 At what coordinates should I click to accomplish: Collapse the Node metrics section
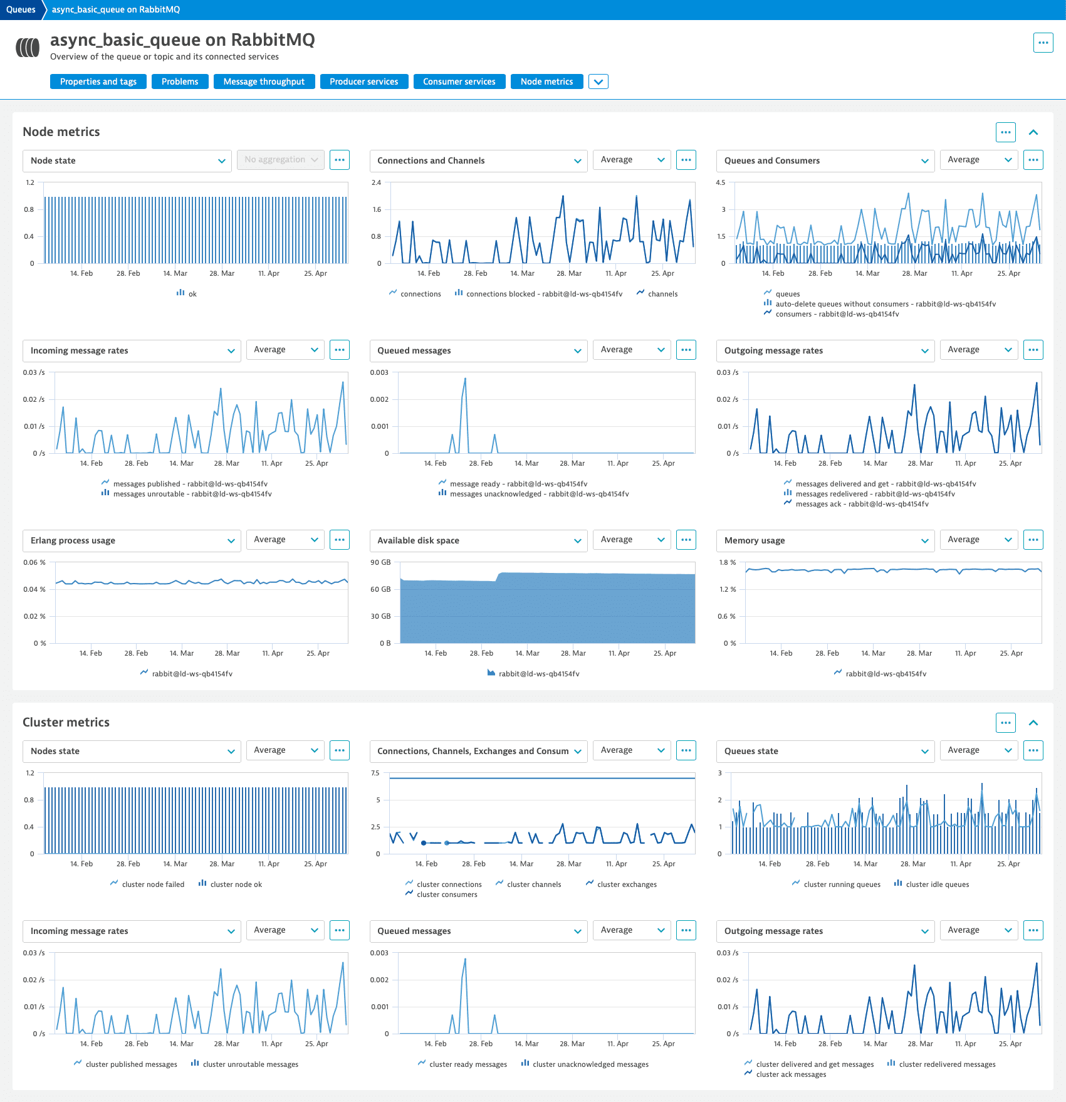point(1033,132)
